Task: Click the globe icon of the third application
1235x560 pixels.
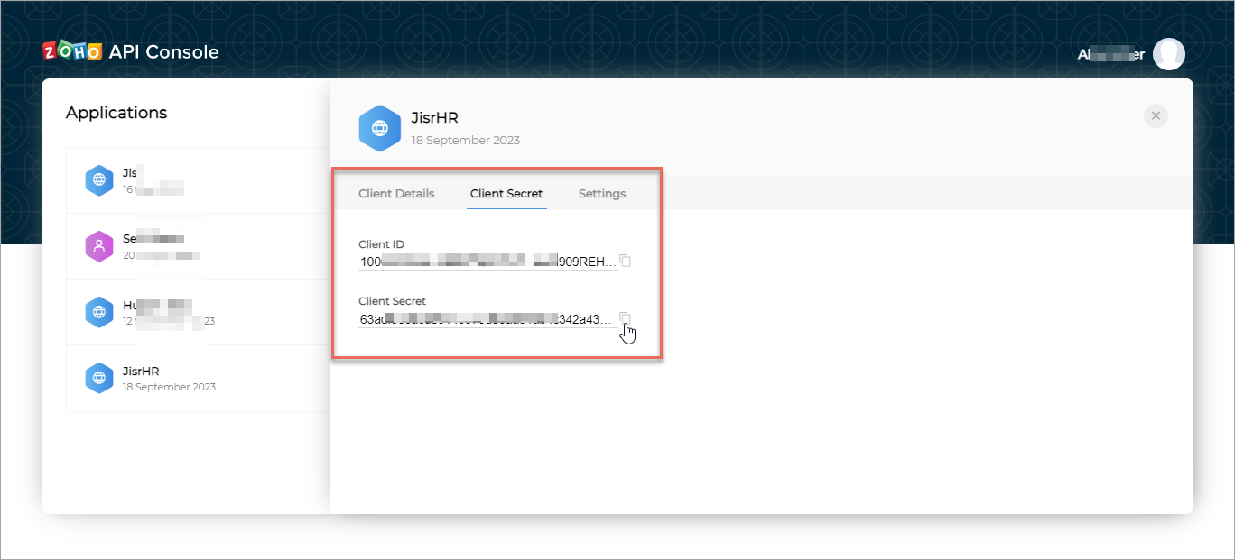Action: (x=98, y=312)
